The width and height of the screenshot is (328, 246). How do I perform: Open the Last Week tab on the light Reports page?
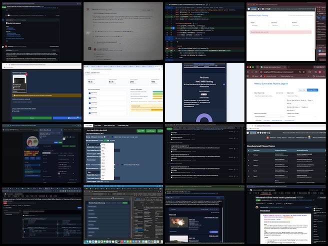266,120
